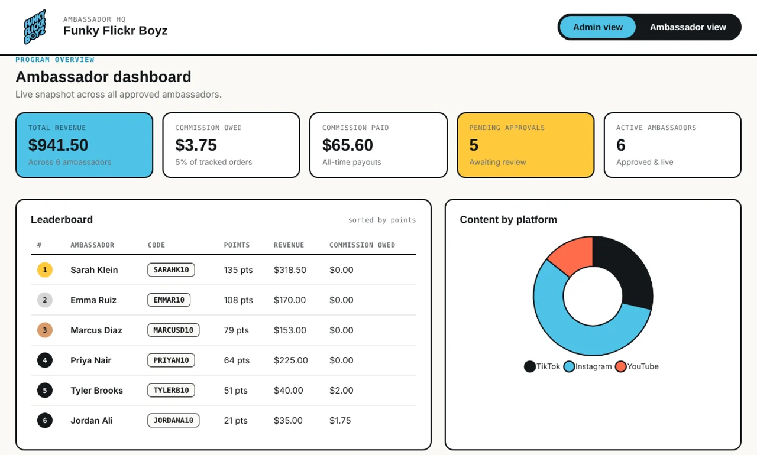Image resolution: width=757 pixels, height=455 pixels.
Task: Select the EMMAR10 code chip
Action: pyautogui.click(x=169, y=300)
